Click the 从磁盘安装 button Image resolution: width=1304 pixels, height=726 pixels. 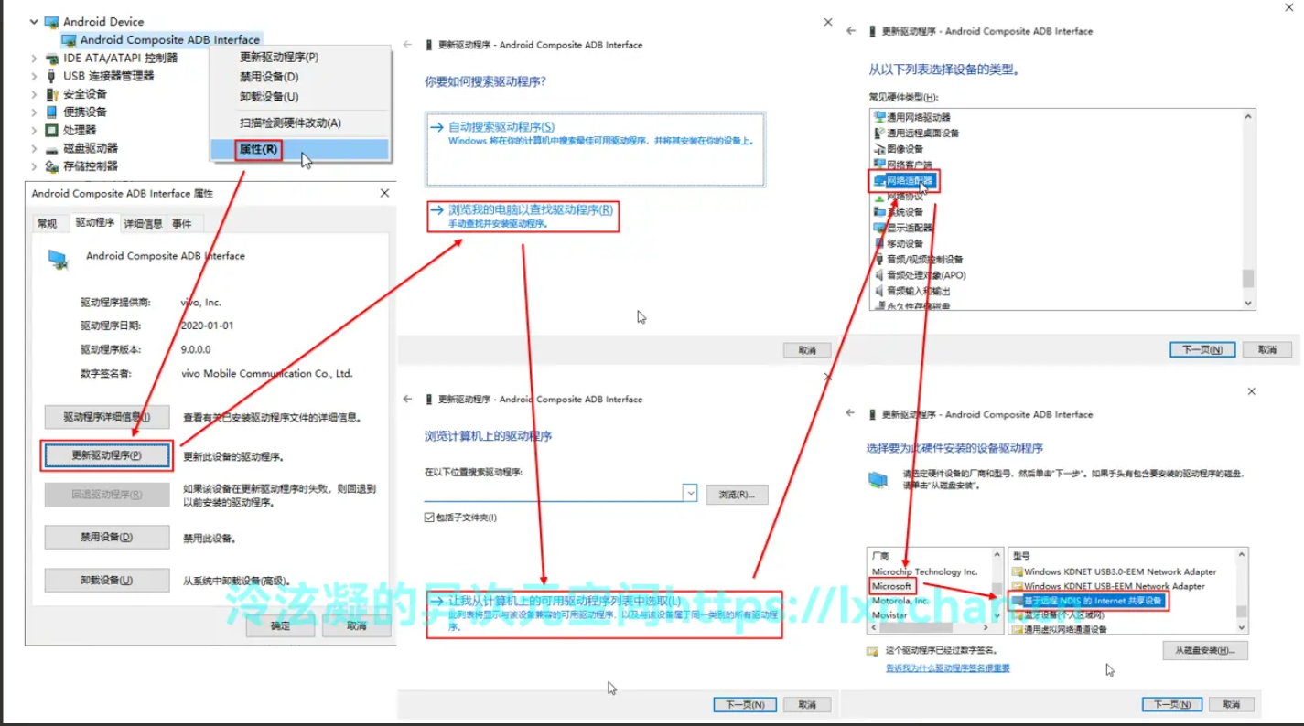tap(1205, 650)
